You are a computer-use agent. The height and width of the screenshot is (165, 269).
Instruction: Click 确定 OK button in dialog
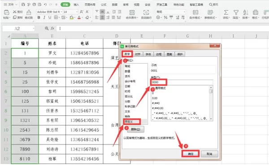point(191,154)
